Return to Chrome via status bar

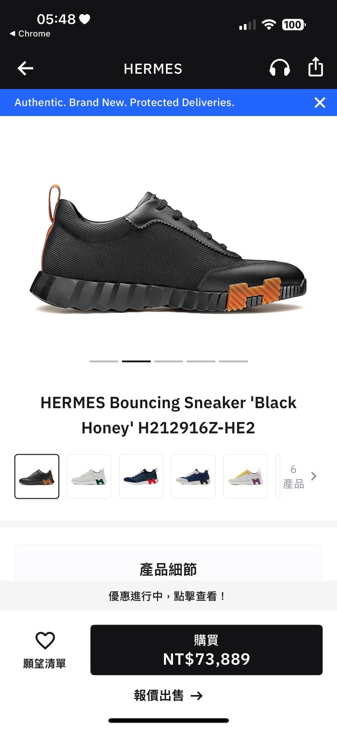click(30, 34)
